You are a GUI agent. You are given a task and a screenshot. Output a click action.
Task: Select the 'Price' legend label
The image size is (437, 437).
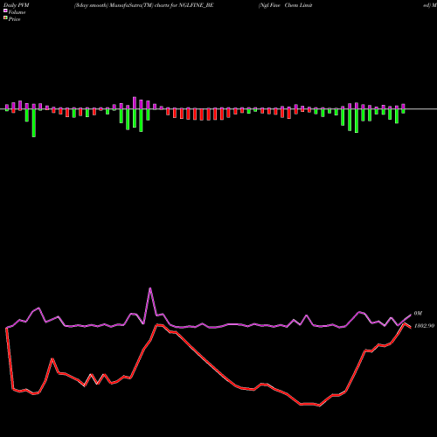[x=14, y=19]
